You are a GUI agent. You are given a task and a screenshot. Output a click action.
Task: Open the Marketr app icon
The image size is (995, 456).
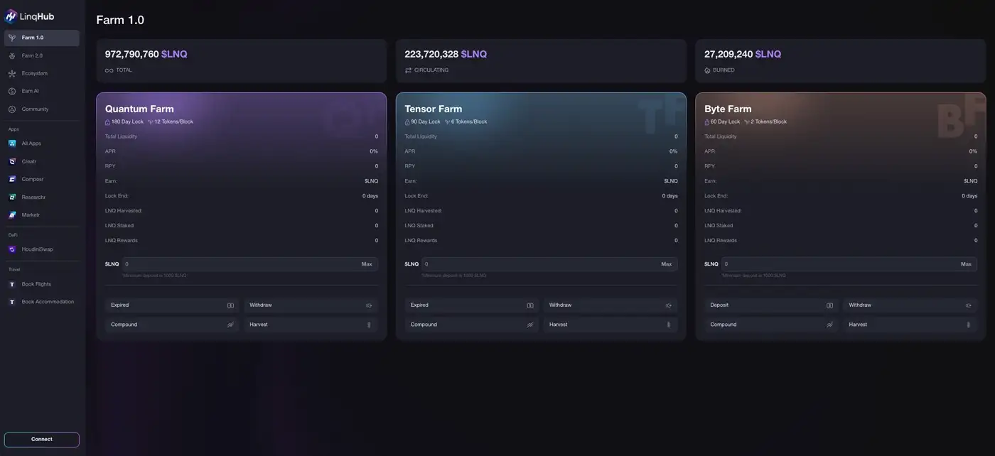point(12,215)
